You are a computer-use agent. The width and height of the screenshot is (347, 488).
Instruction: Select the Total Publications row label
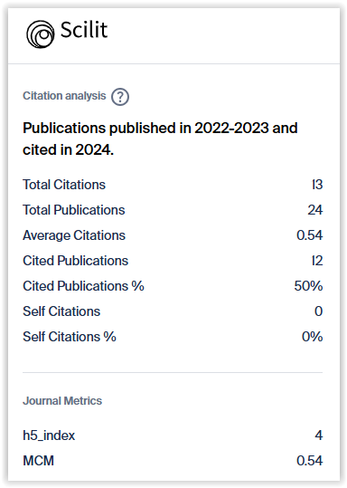73,210
